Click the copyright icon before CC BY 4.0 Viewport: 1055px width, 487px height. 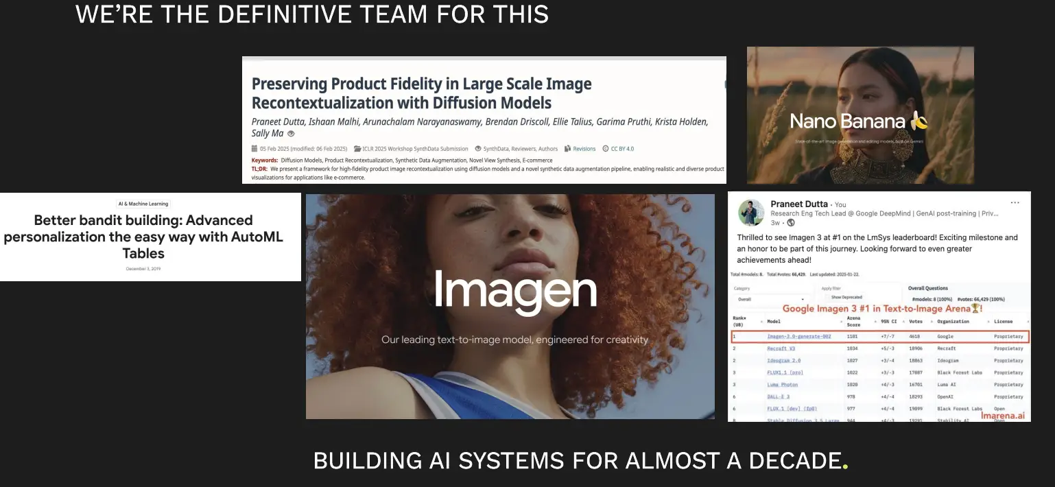[605, 149]
